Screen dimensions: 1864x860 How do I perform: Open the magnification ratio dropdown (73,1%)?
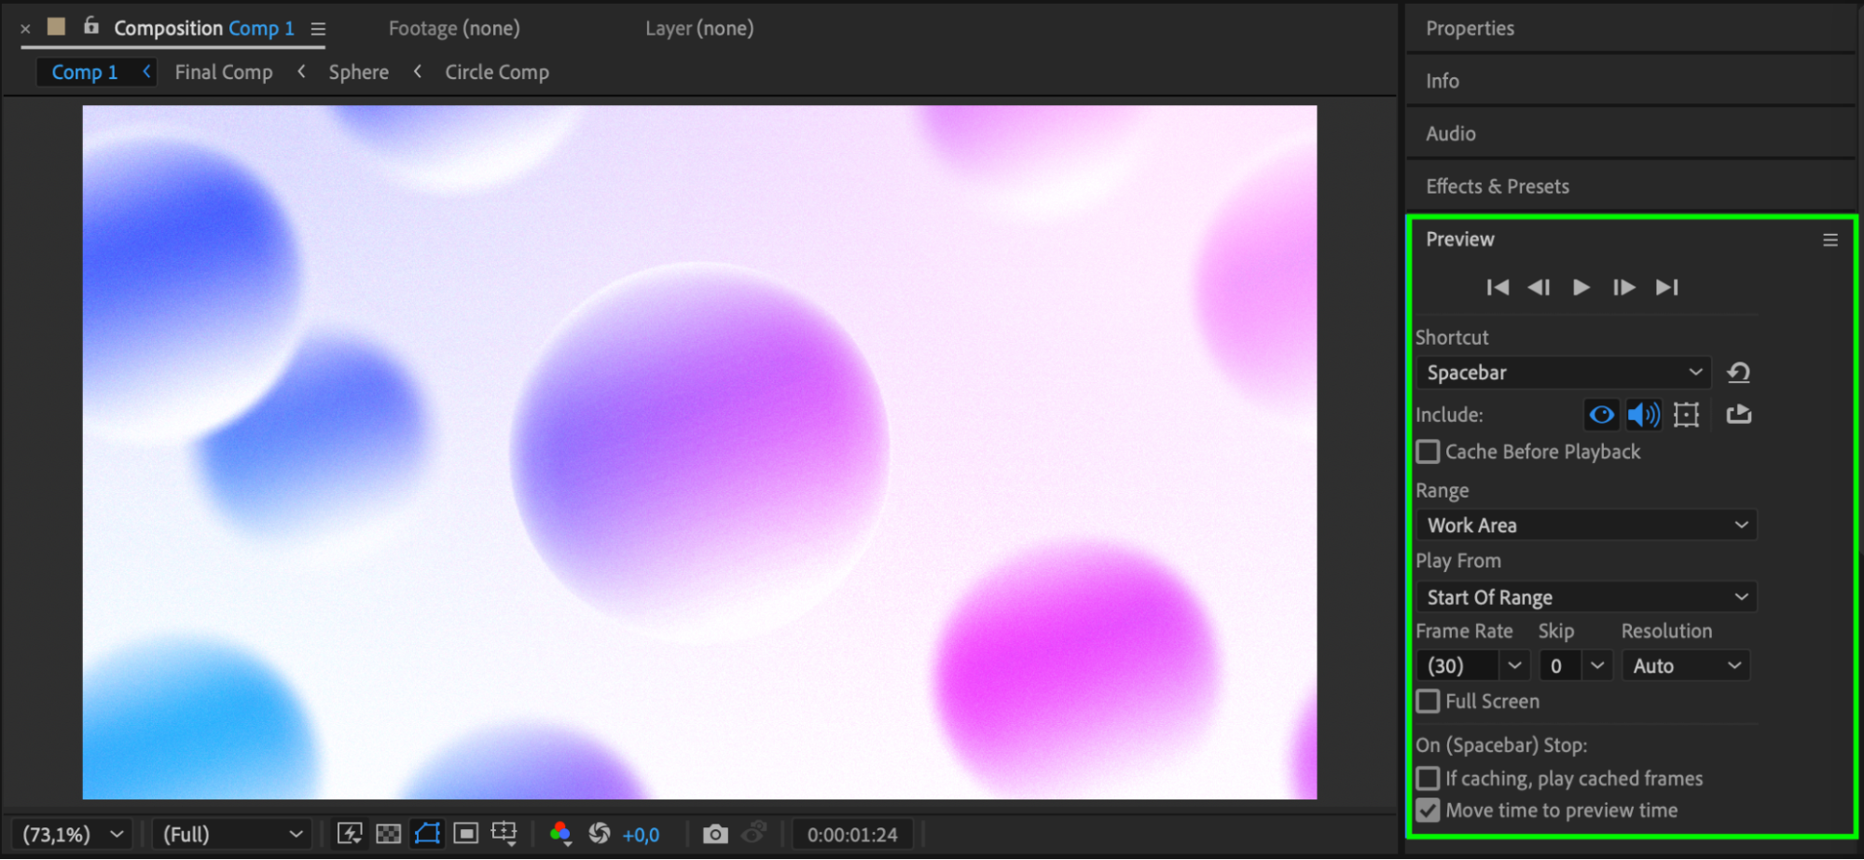pos(73,834)
